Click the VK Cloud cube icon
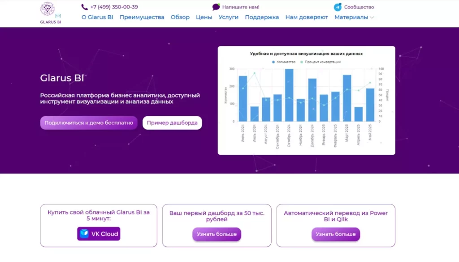 point(84,234)
